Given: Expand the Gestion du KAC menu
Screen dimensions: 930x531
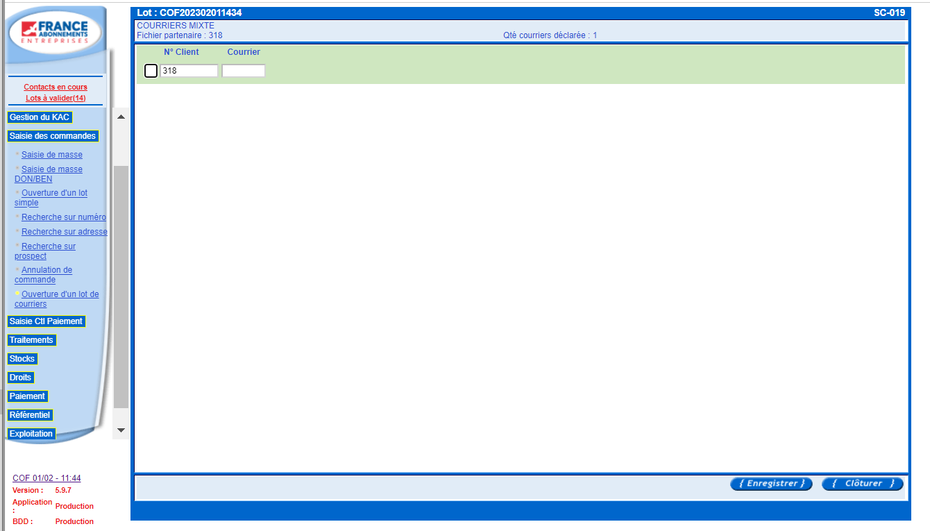Looking at the screenshot, I should point(40,117).
